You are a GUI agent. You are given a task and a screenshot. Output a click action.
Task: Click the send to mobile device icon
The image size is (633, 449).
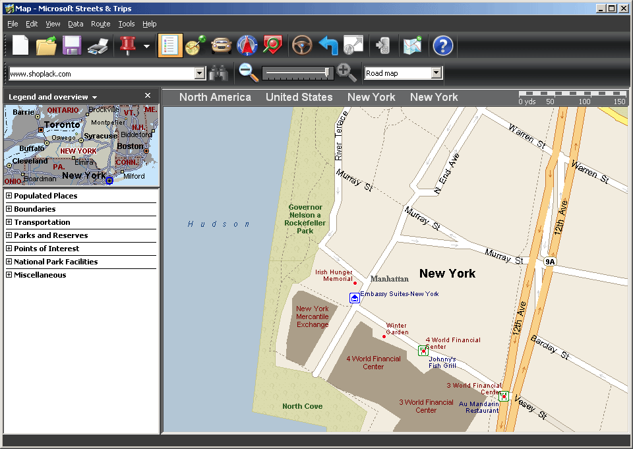coord(382,45)
